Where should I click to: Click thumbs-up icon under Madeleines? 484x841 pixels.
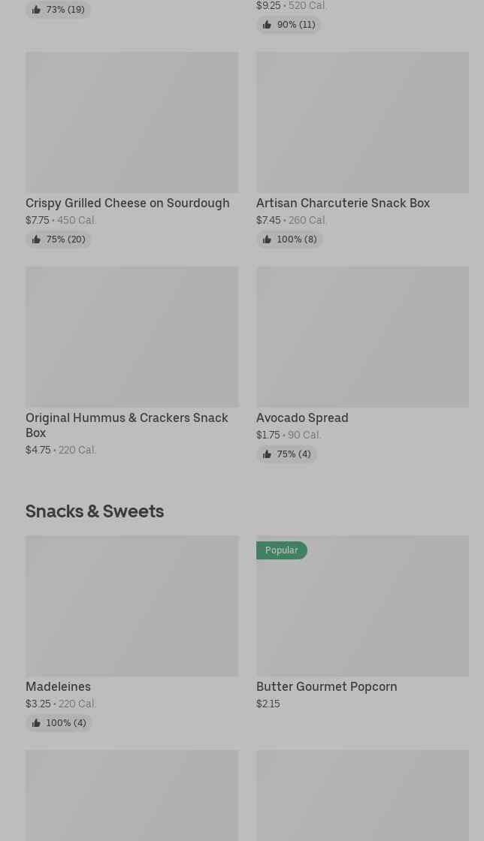pyautogui.click(x=36, y=723)
